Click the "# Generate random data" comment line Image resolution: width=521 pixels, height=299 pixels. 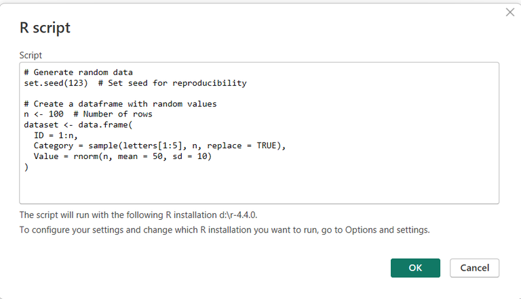pos(78,73)
